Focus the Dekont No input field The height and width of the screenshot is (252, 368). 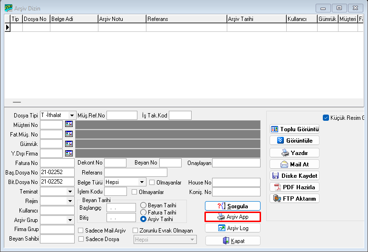tap(115, 163)
